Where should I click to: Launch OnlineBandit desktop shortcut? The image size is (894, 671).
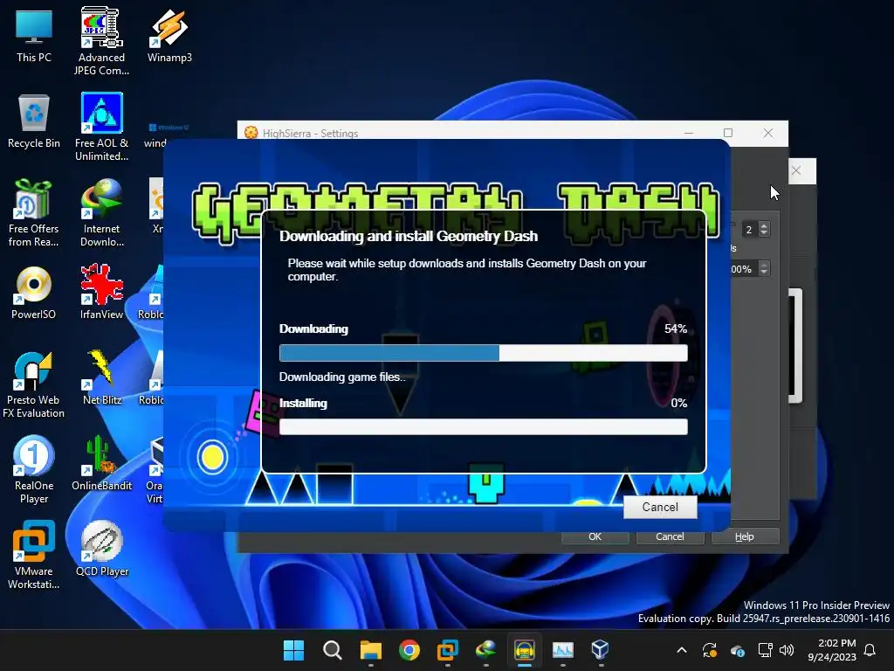click(101, 463)
